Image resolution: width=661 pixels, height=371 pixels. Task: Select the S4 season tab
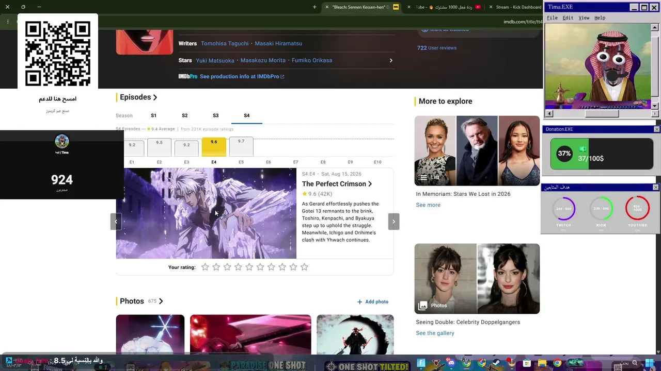tap(246, 115)
